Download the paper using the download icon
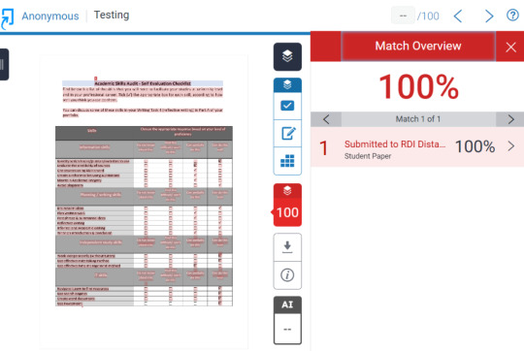Screen dimensions: 524x351 (287, 247)
